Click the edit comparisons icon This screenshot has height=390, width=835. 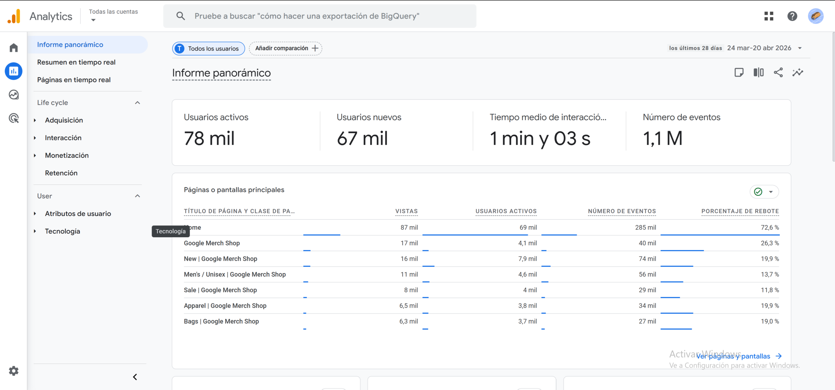click(x=759, y=72)
